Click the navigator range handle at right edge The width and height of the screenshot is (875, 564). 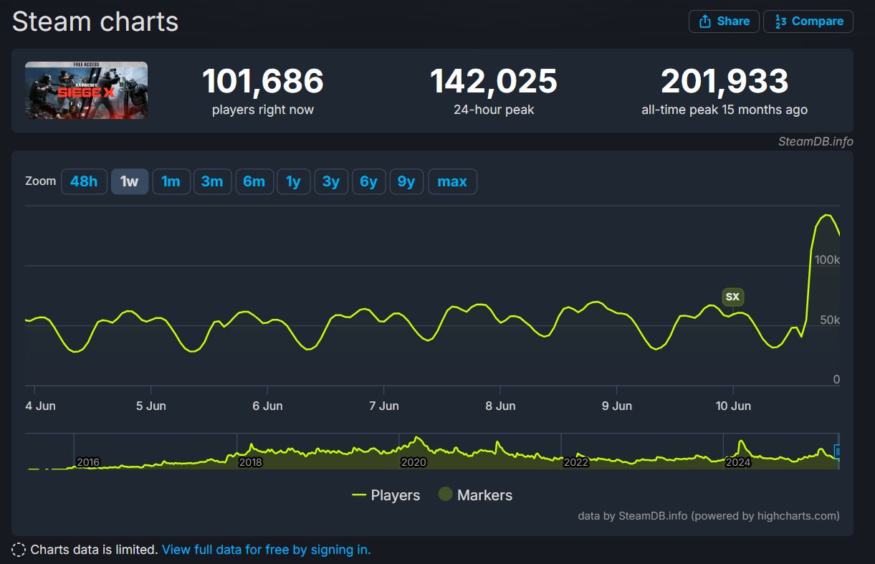[x=838, y=451]
